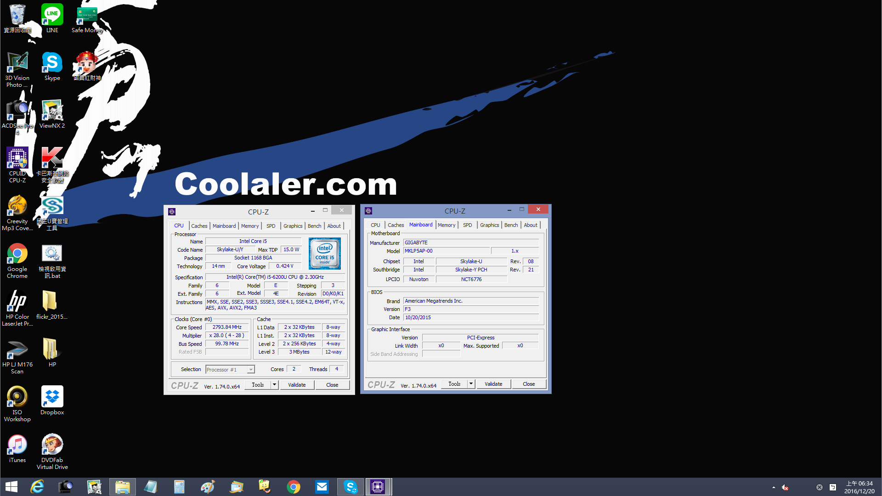The width and height of the screenshot is (882, 496).
Task: Open About tab in left CPU-Z
Action: tap(334, 226)
